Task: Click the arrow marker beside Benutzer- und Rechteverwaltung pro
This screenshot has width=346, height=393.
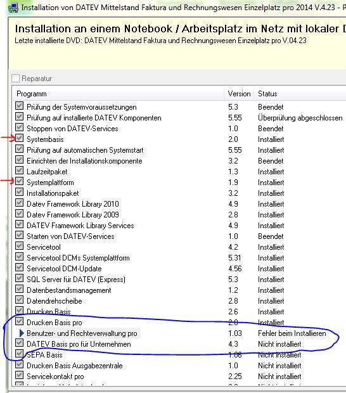Action: click(22, 333)
